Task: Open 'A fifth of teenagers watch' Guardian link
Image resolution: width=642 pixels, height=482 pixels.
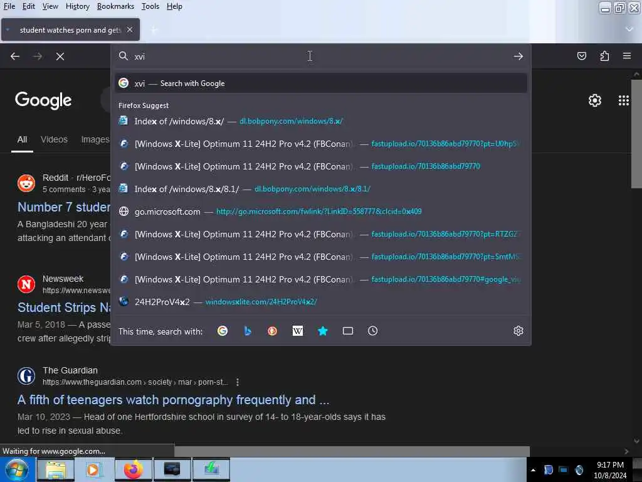Action: (173, 400)
